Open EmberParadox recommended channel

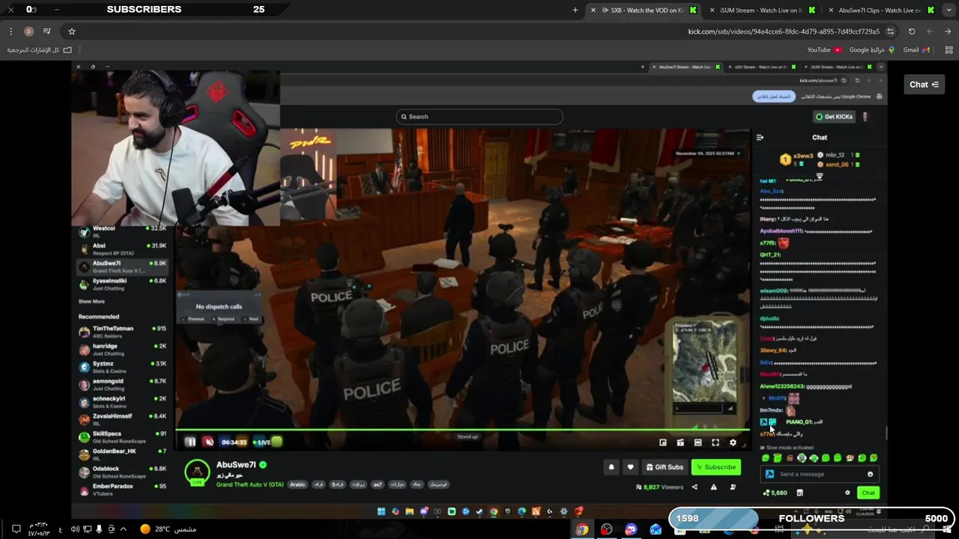(123, 489)
